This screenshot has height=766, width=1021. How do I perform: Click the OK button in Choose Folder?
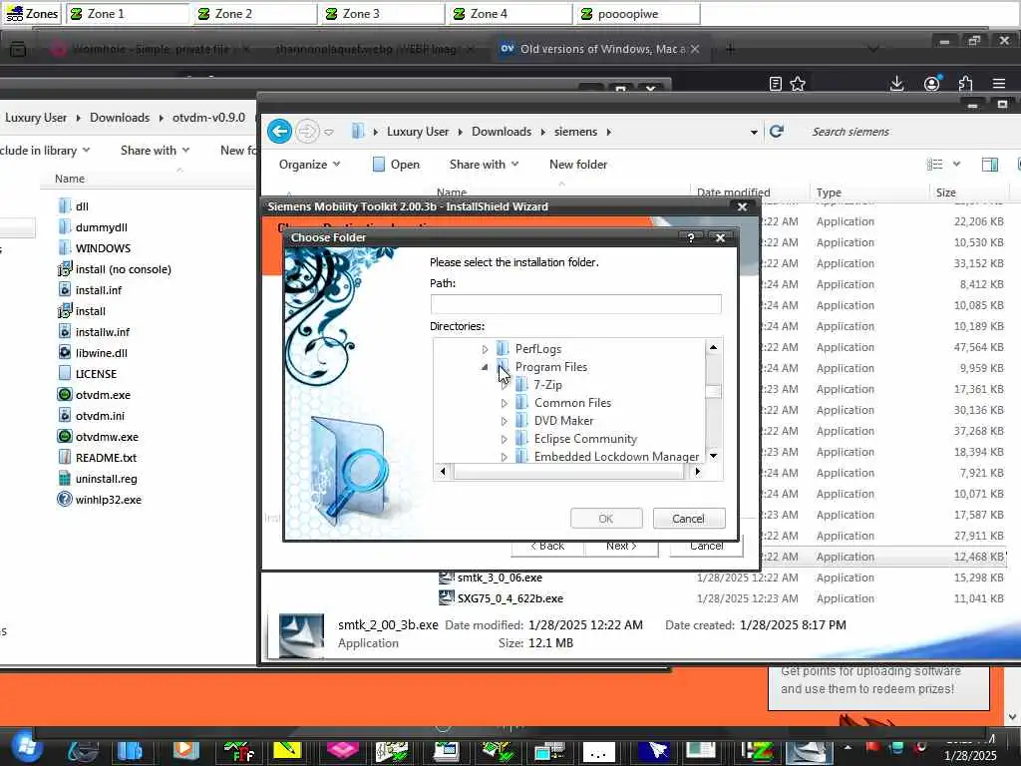[605, 519]
